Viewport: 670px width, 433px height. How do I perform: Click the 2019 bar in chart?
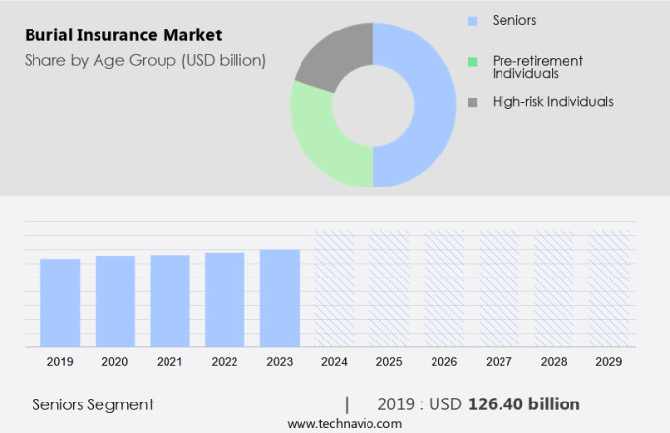point(60,302)
